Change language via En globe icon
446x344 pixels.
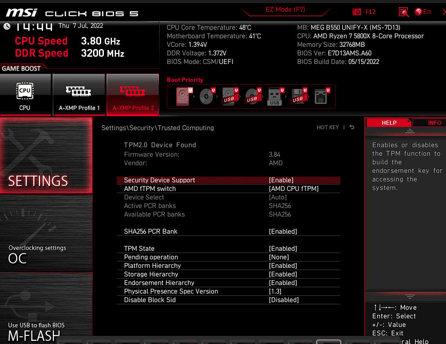(422, 12)
